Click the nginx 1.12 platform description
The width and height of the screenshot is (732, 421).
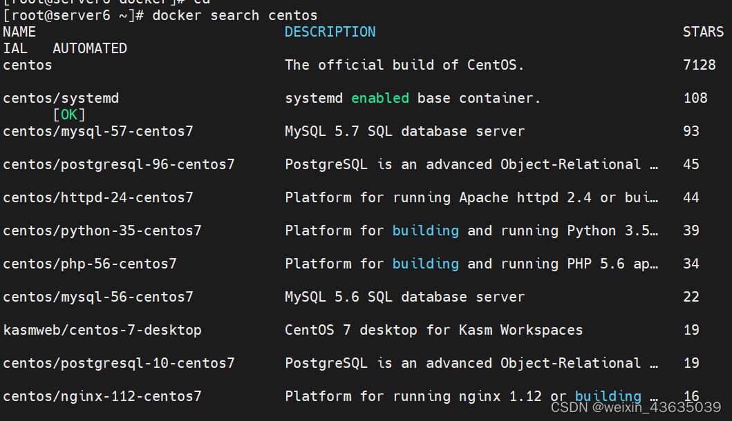point(471,396)
